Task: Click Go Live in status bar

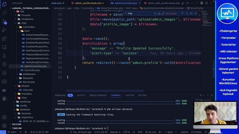Action: 150,132
